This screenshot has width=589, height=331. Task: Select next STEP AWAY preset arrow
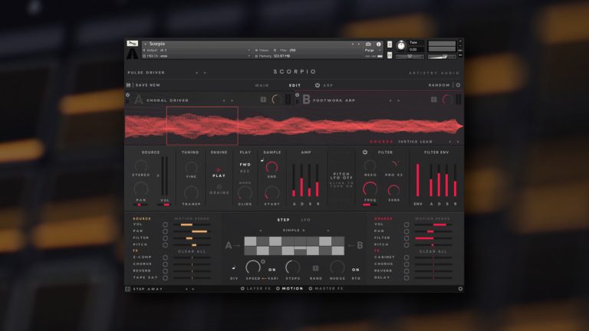[x=193, y=289]
